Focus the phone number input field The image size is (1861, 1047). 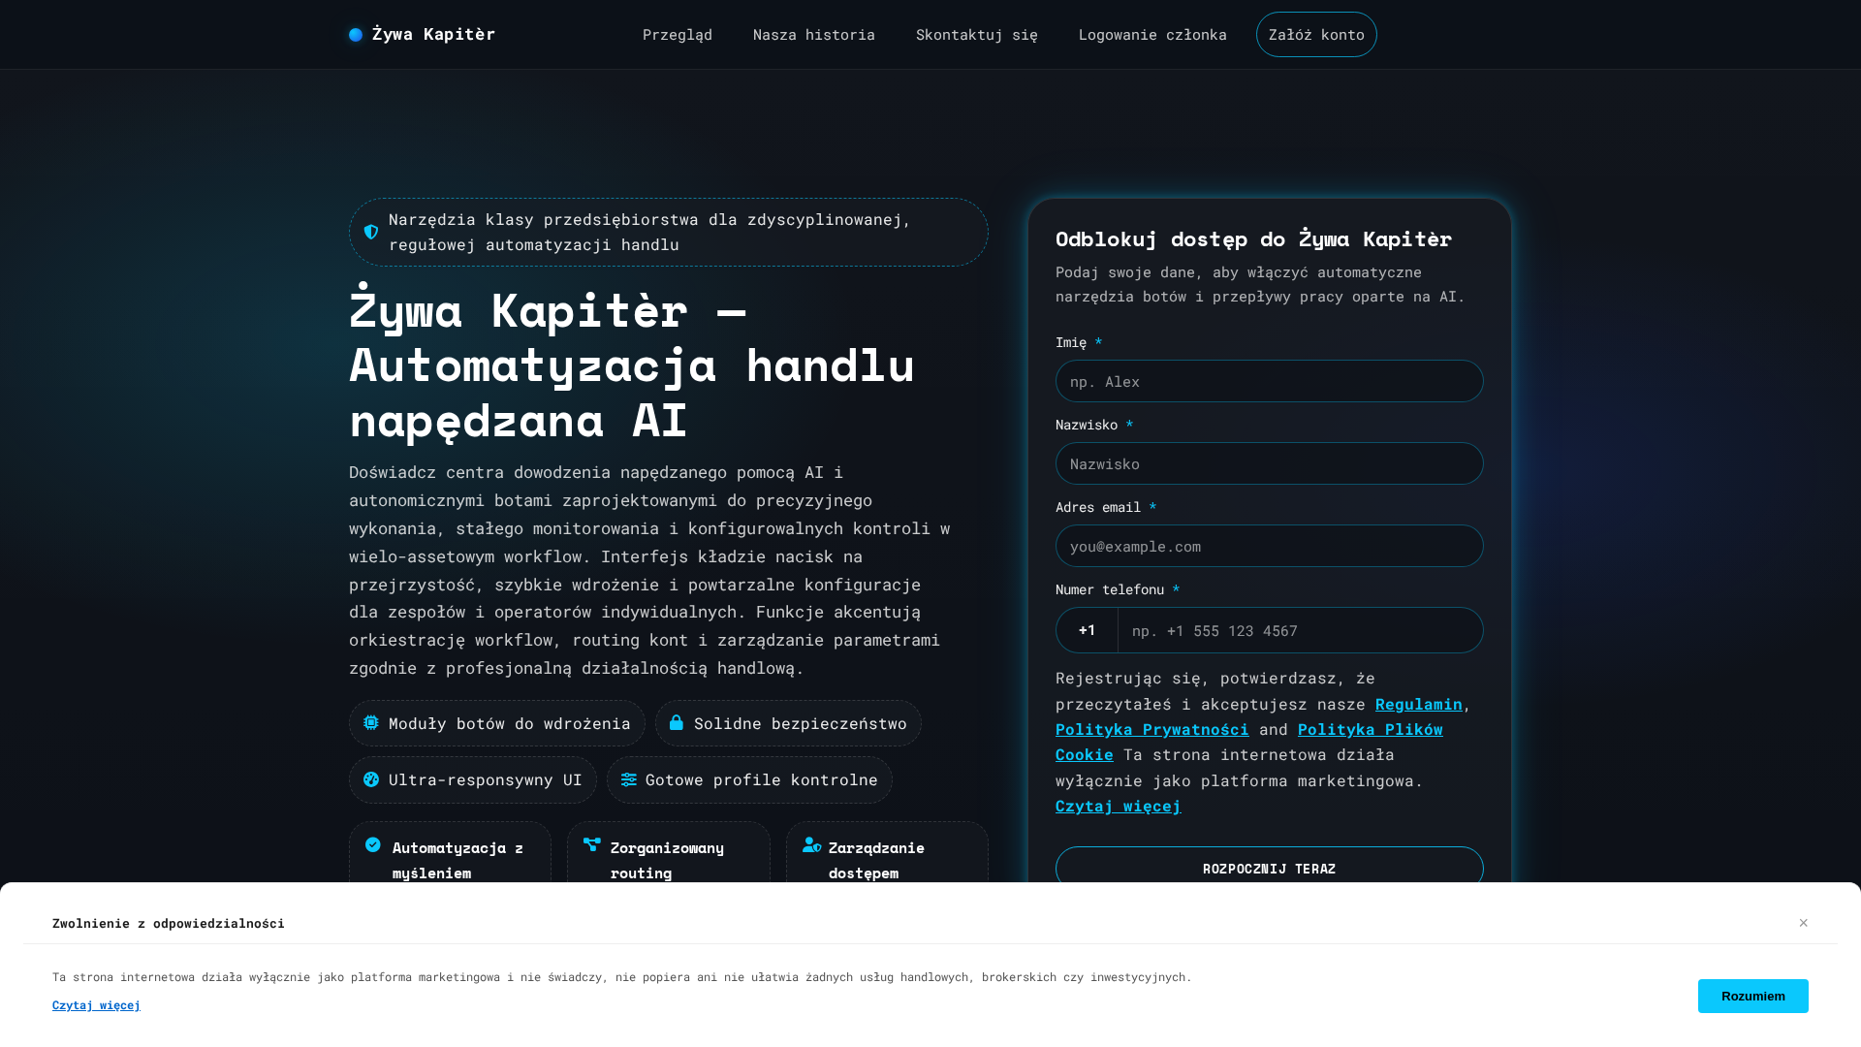click(x=1301, y=630)
